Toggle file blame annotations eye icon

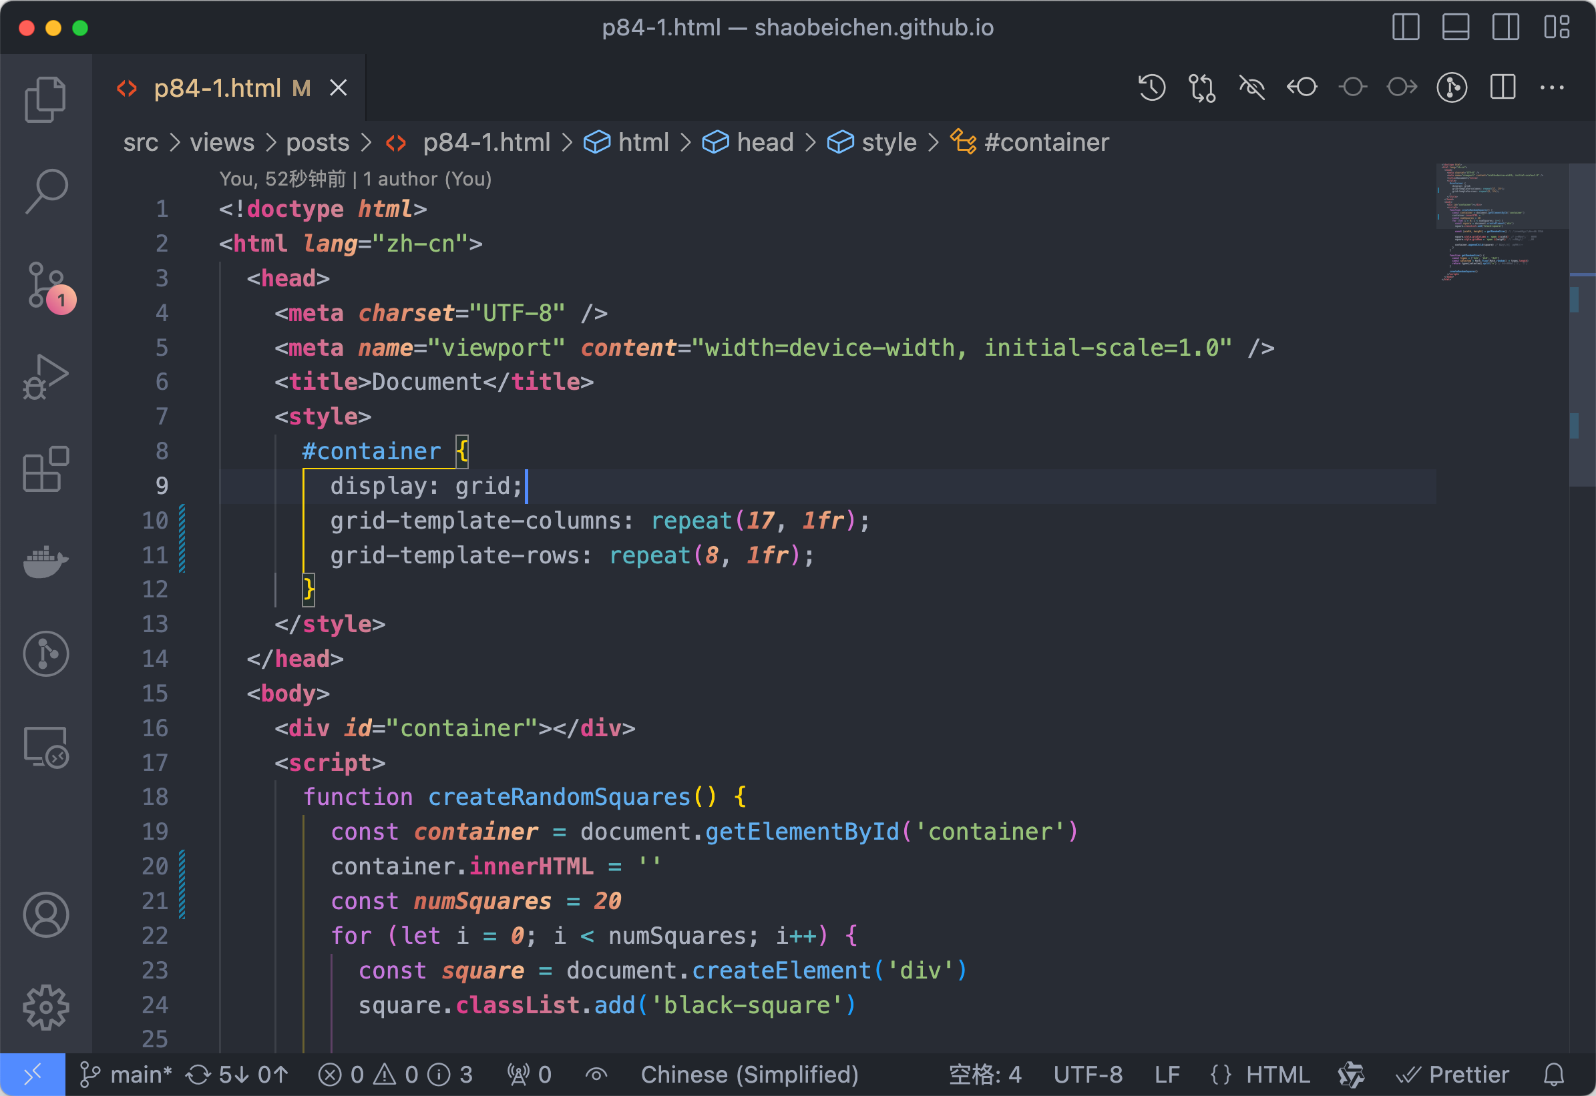point(1252,88)
